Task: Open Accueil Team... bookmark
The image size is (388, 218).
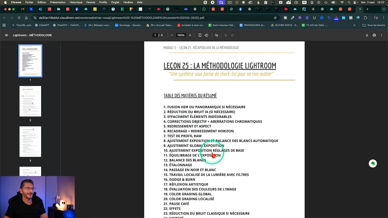Action: point(159,25)
